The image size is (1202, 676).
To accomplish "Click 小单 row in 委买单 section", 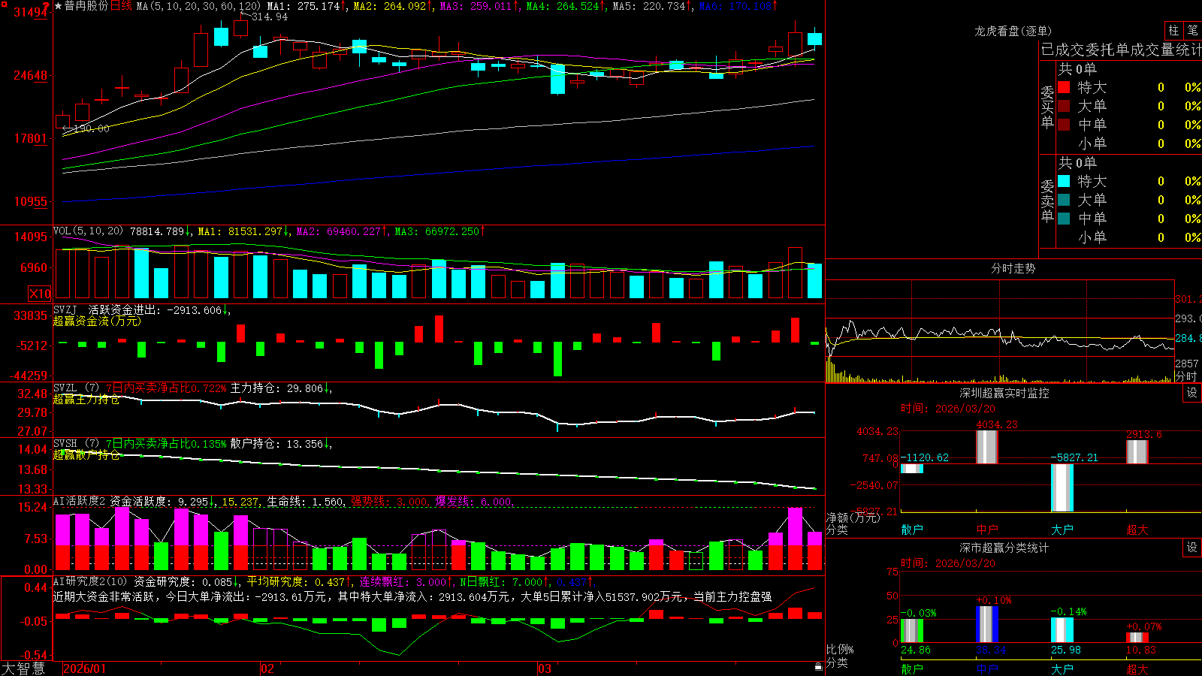I will click(1129, 143).
